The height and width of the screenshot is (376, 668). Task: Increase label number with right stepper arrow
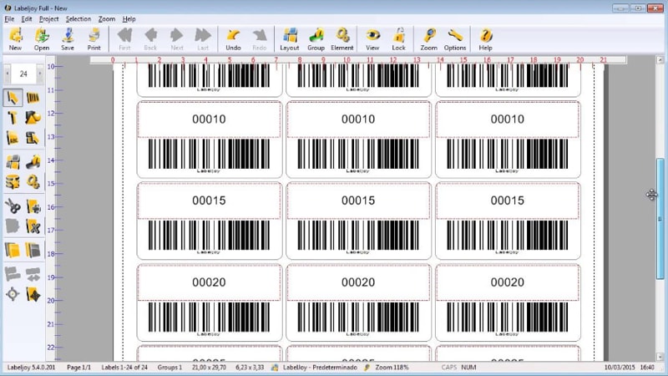coord(40,74)
